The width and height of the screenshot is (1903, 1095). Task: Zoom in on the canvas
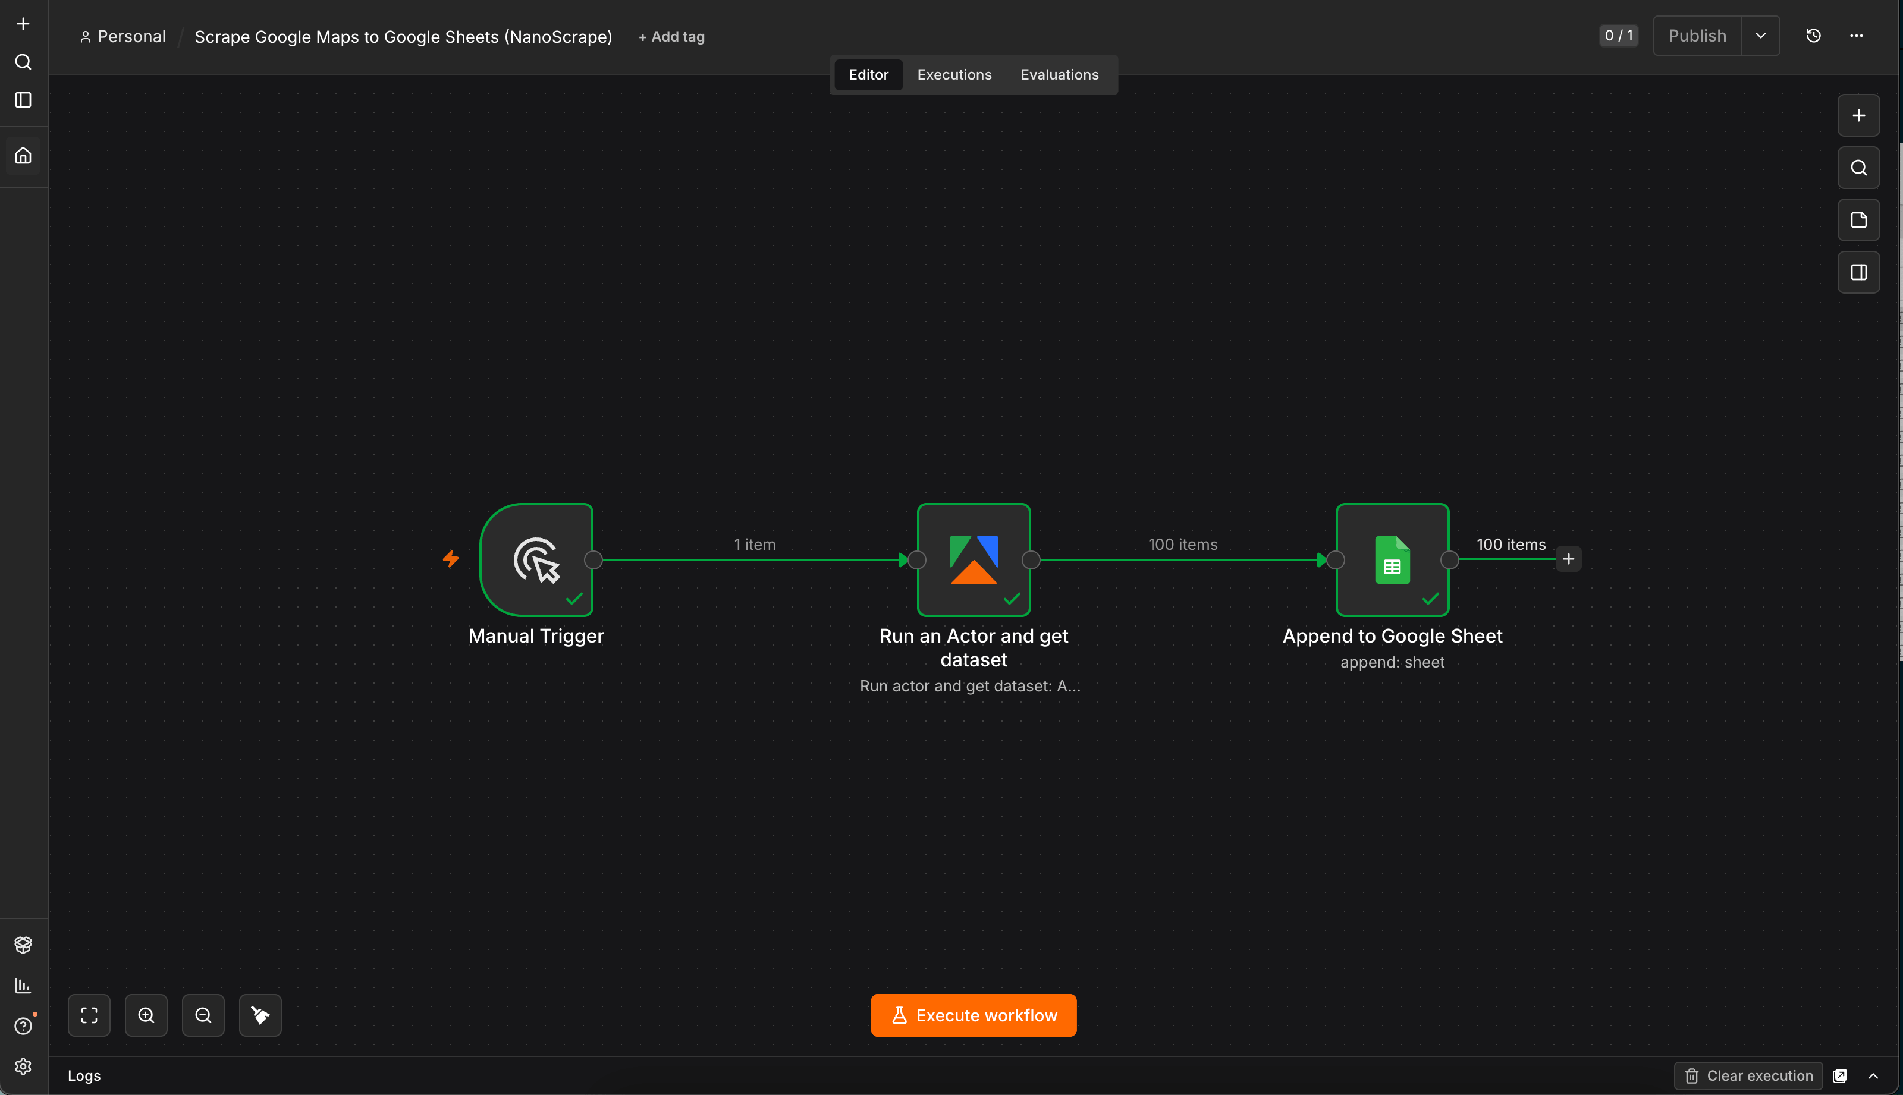[x=146, y=1015]
